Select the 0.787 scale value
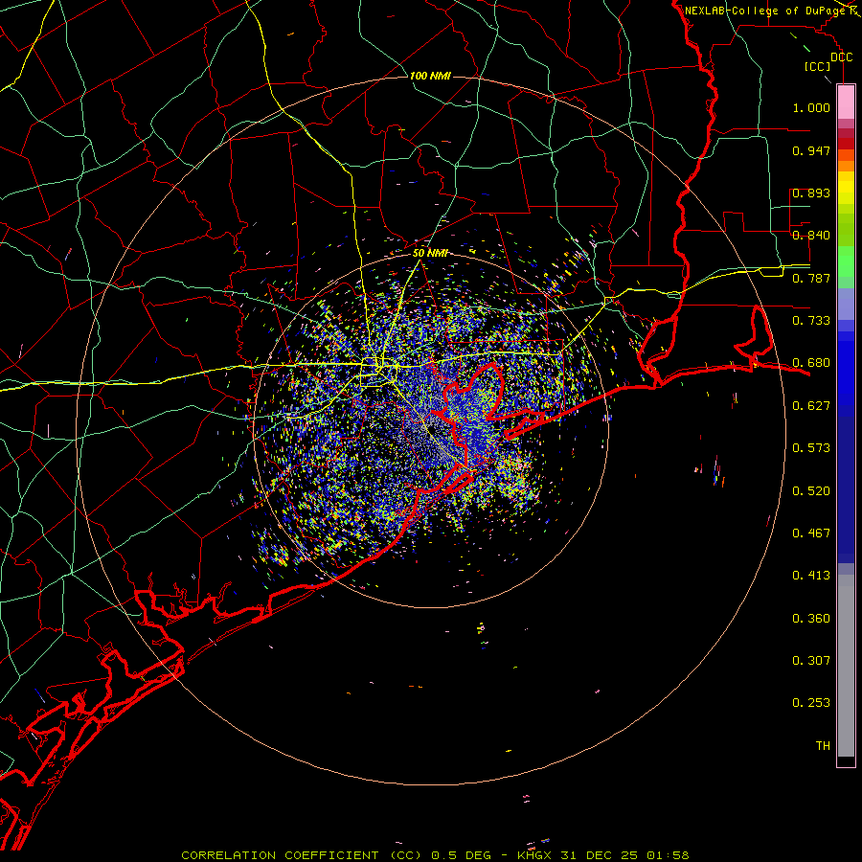Image resolution: width=862 pixels, height=862 pixels. (x=811, y=278)
